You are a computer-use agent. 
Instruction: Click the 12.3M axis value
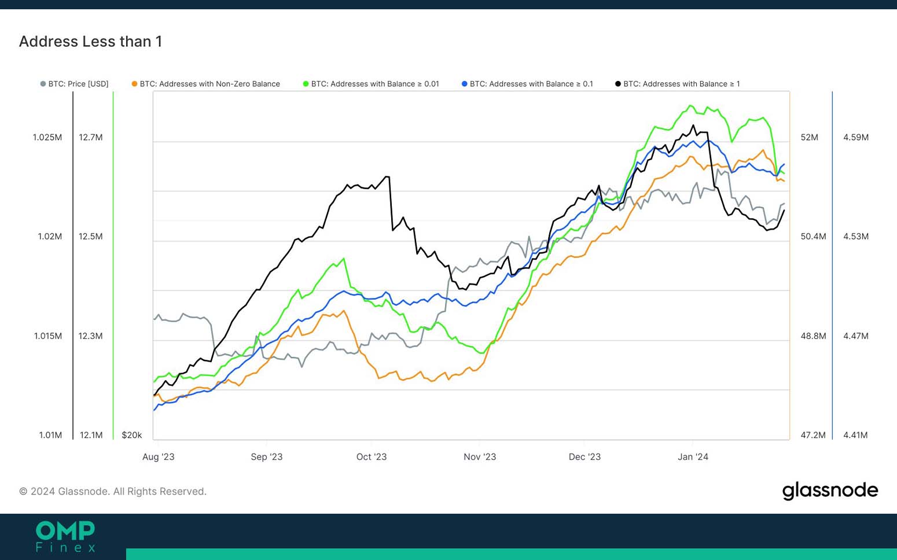click(x=91, y=336)
